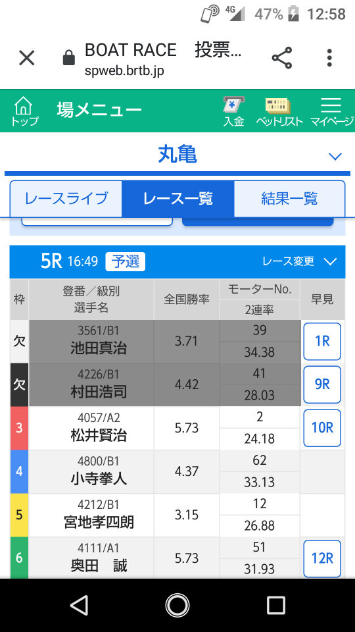Select the レース一覧 tab
355x632 pixels.
(x=178, y=199)
